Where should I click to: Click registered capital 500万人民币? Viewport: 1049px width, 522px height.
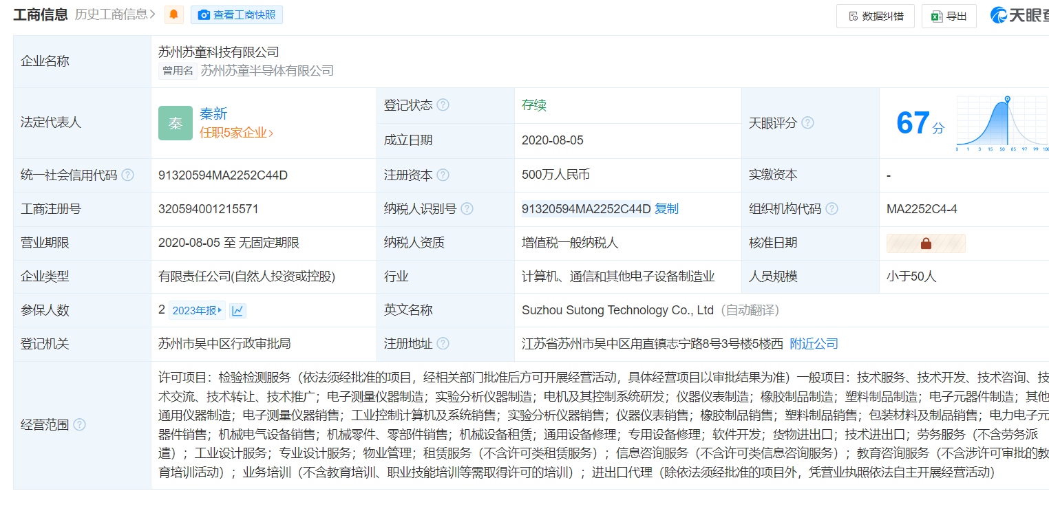[x=556, y=175]
